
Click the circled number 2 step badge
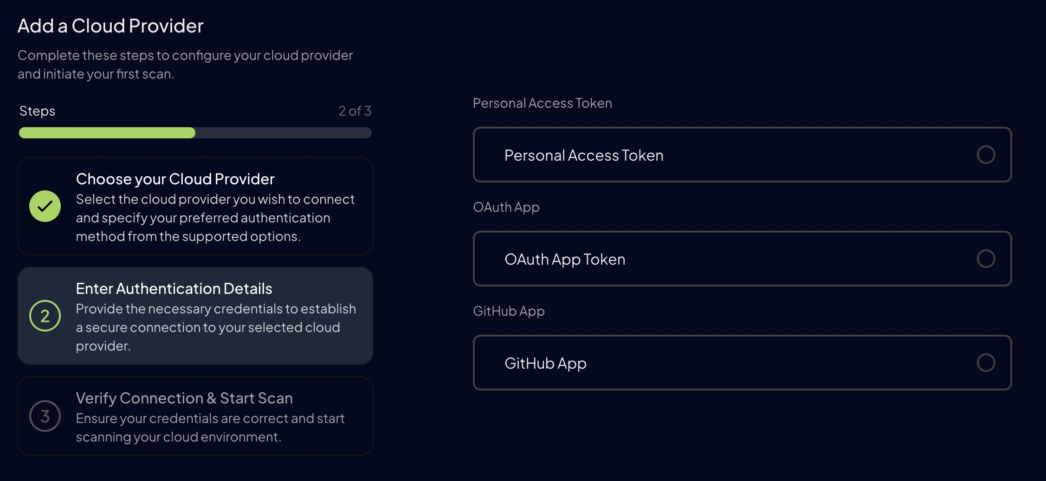tap(45, 316)
